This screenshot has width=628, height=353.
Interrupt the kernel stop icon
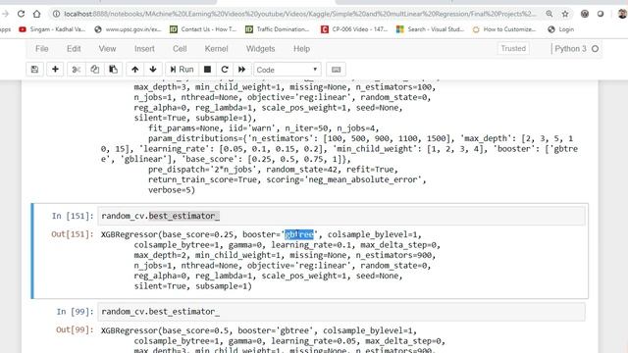pyautogui.click(x=207, y=70)
